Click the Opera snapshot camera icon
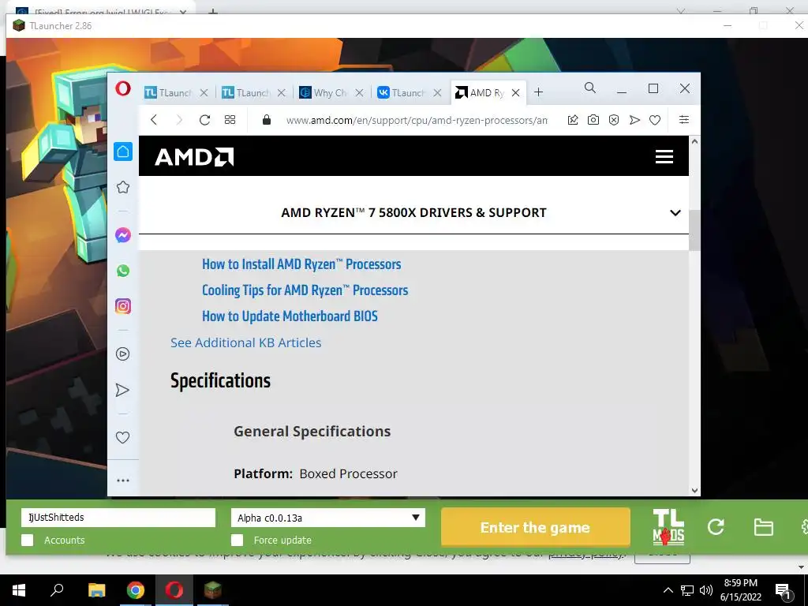Viewport: 808px width, 606px height. tap(593, 120)
